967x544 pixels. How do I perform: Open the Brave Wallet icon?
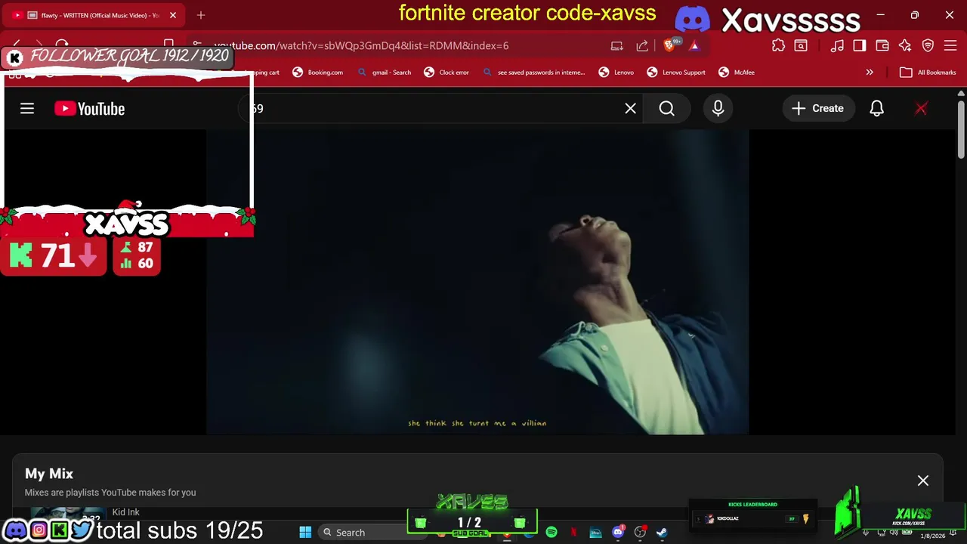tap(882, 45)
